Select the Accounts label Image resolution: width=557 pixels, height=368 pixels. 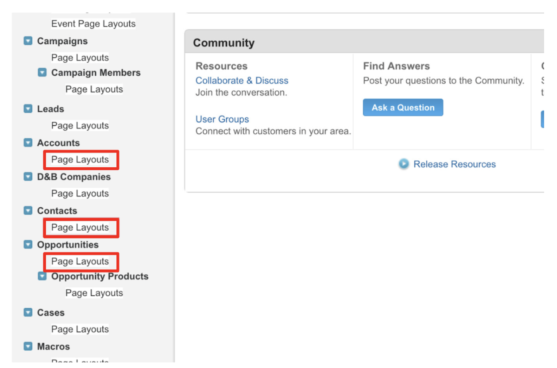point(58,143)
